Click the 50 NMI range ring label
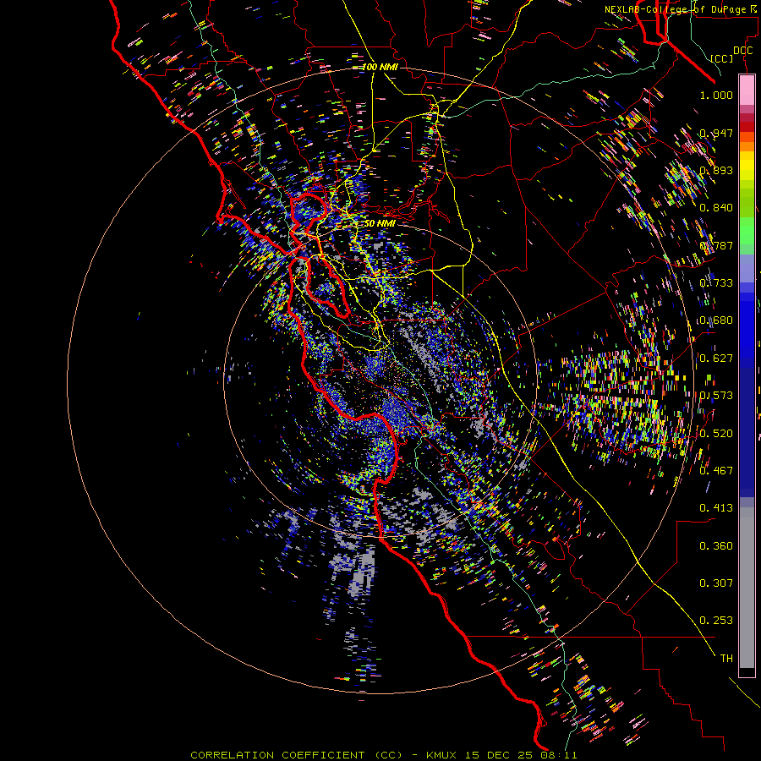Screen dimensions: 761x761 tap(380, 223)
